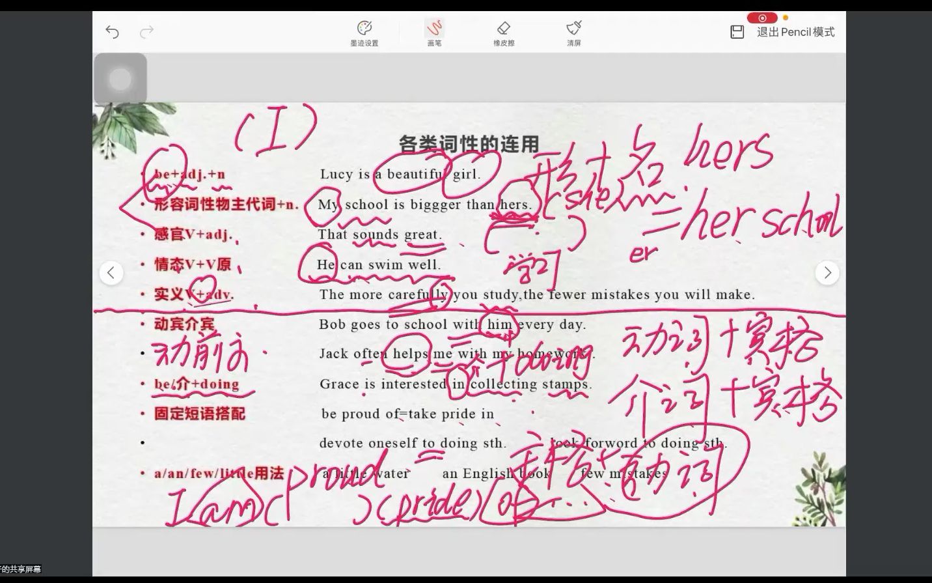Click 'Bob goes to school with him every day.'
The image size is (932, 583).
(x=452, y=324)
